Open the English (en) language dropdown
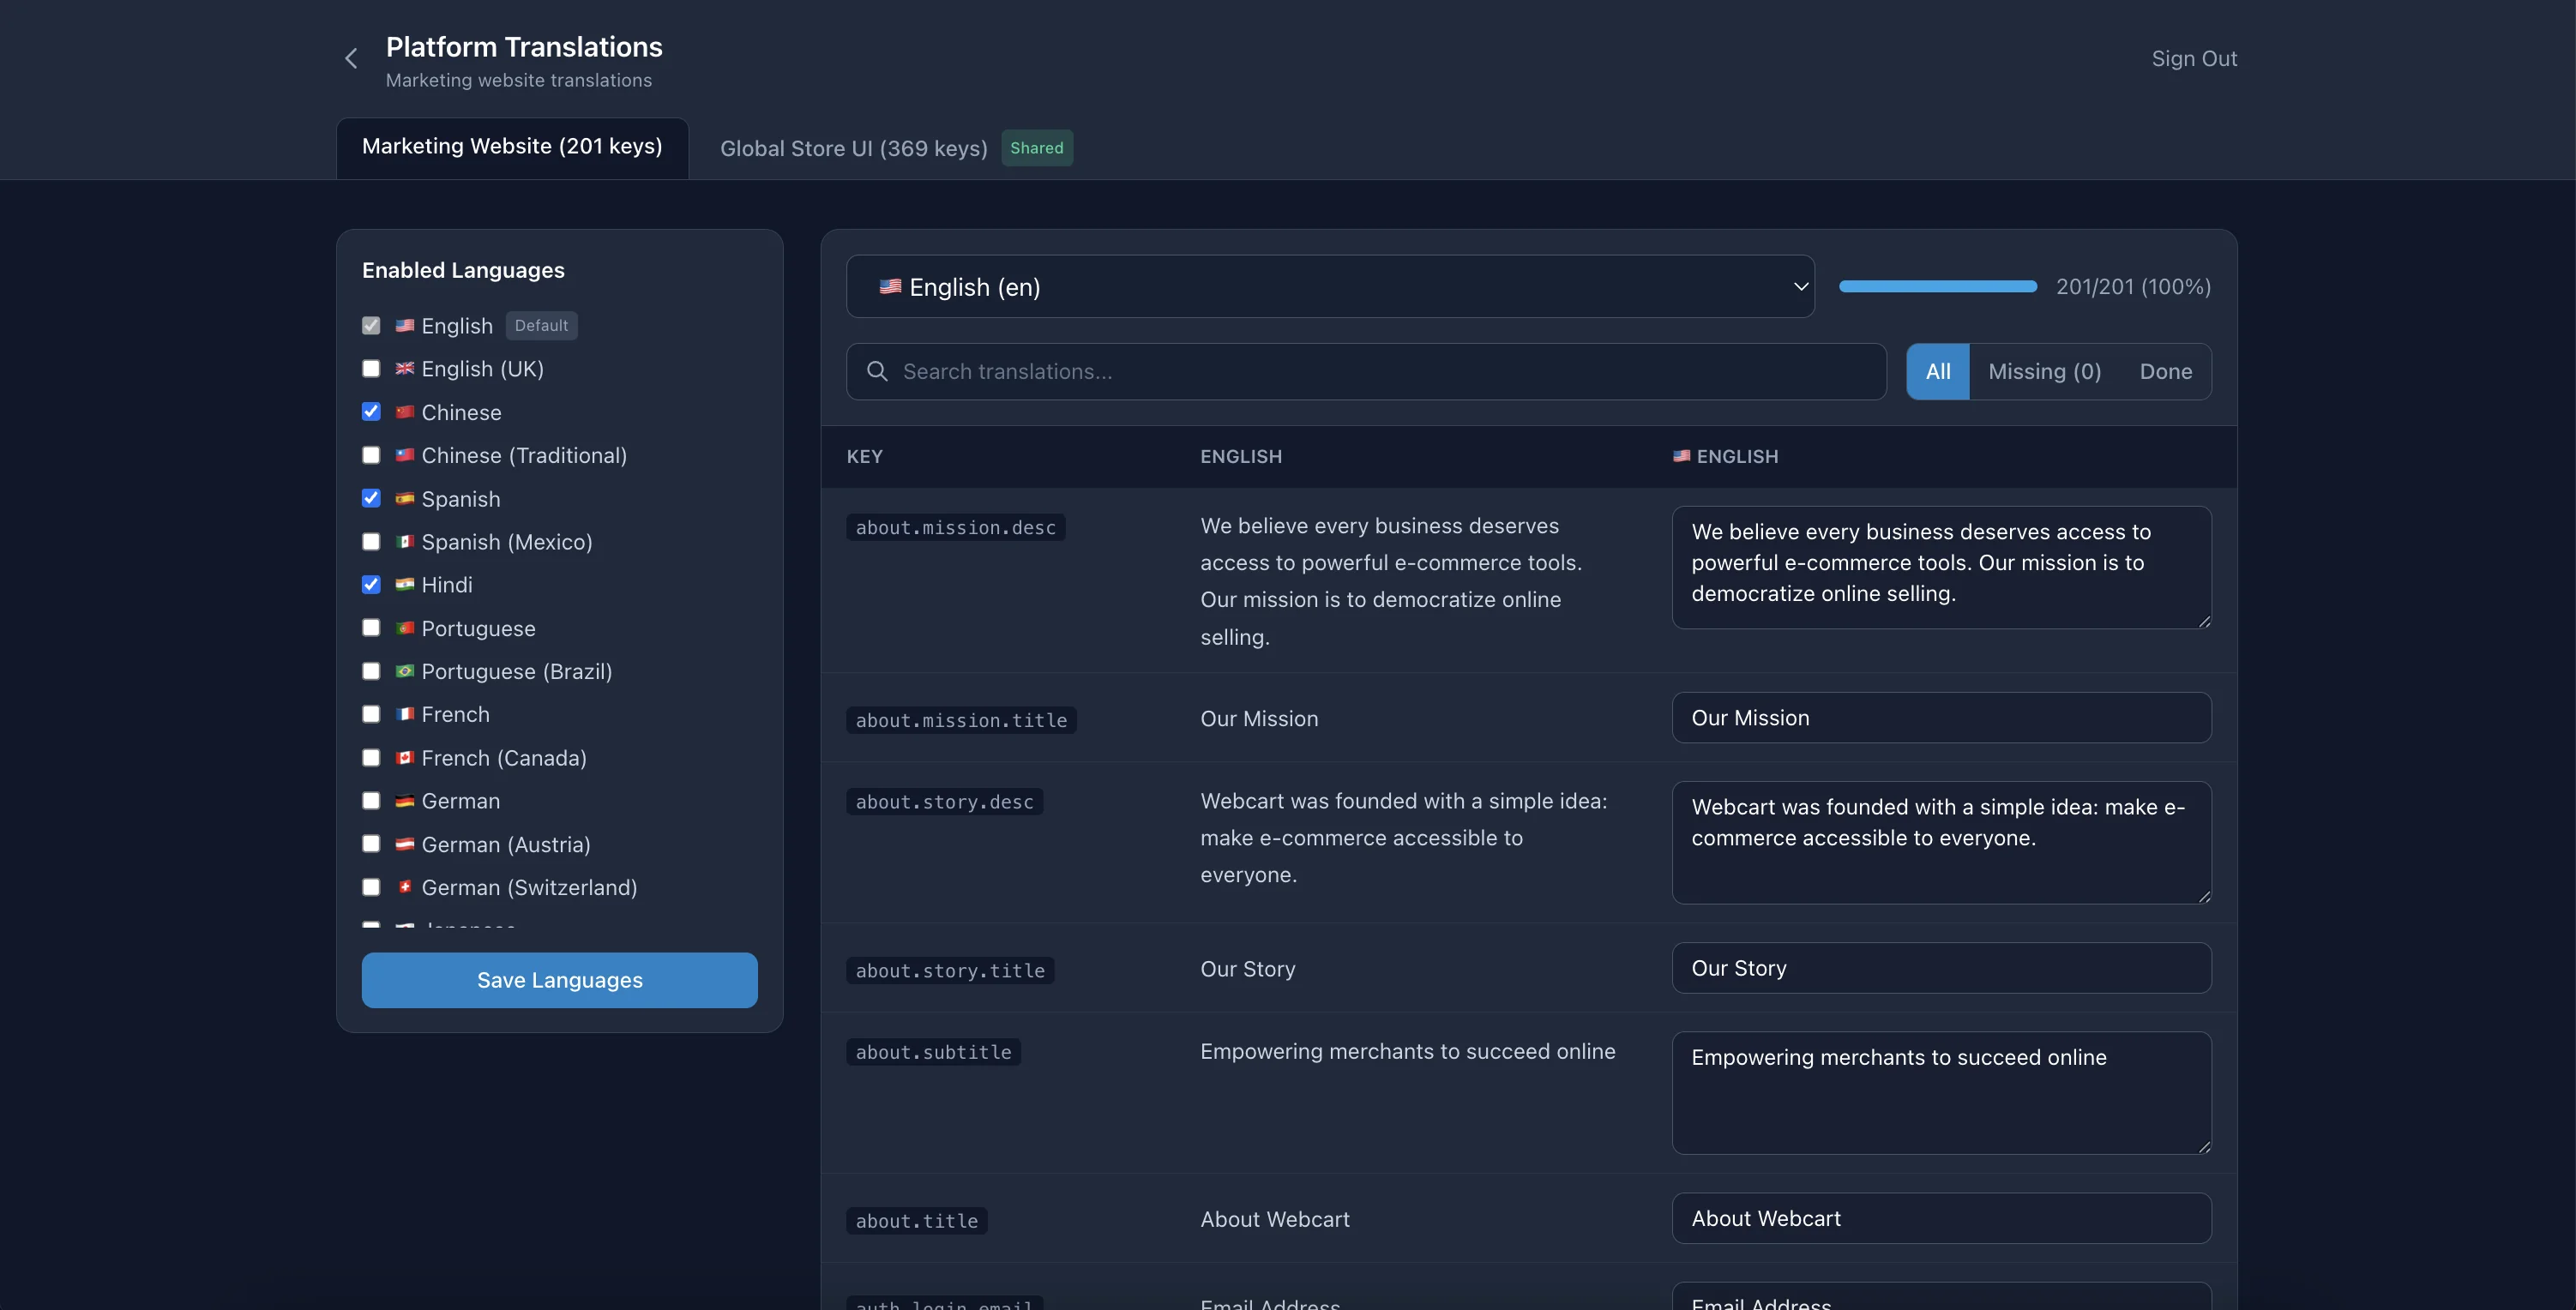 point(1330,286)
